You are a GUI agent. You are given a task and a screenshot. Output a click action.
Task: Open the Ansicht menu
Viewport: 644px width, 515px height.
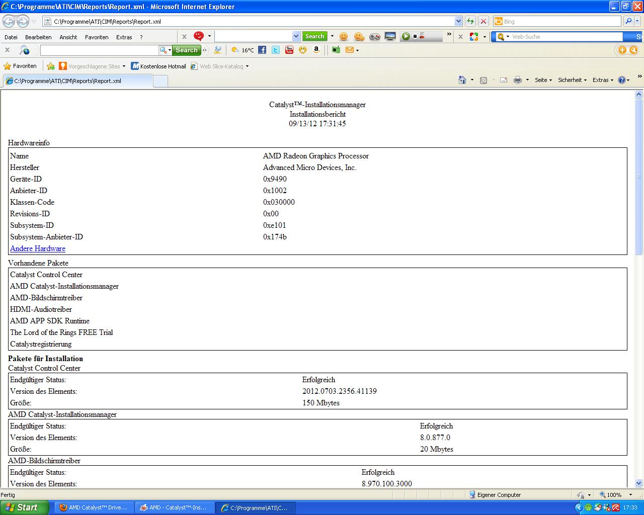[x=68, y=37]
